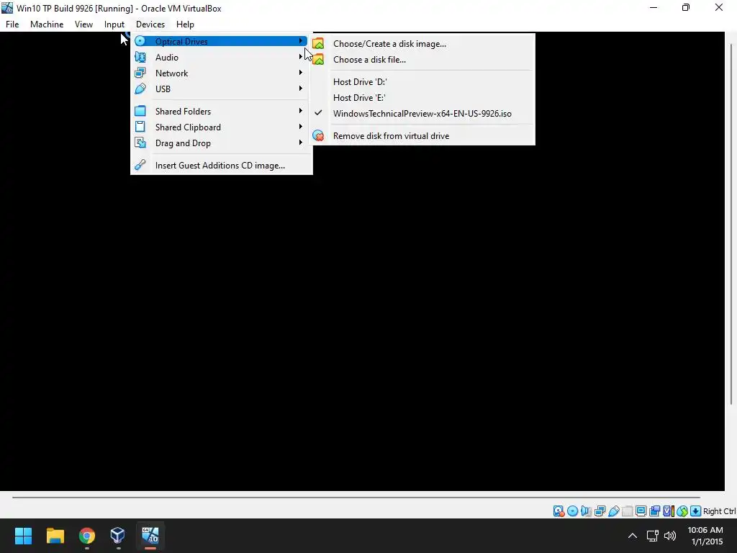Click the USB plug icon in Devices menu

(x=140, y=89)
